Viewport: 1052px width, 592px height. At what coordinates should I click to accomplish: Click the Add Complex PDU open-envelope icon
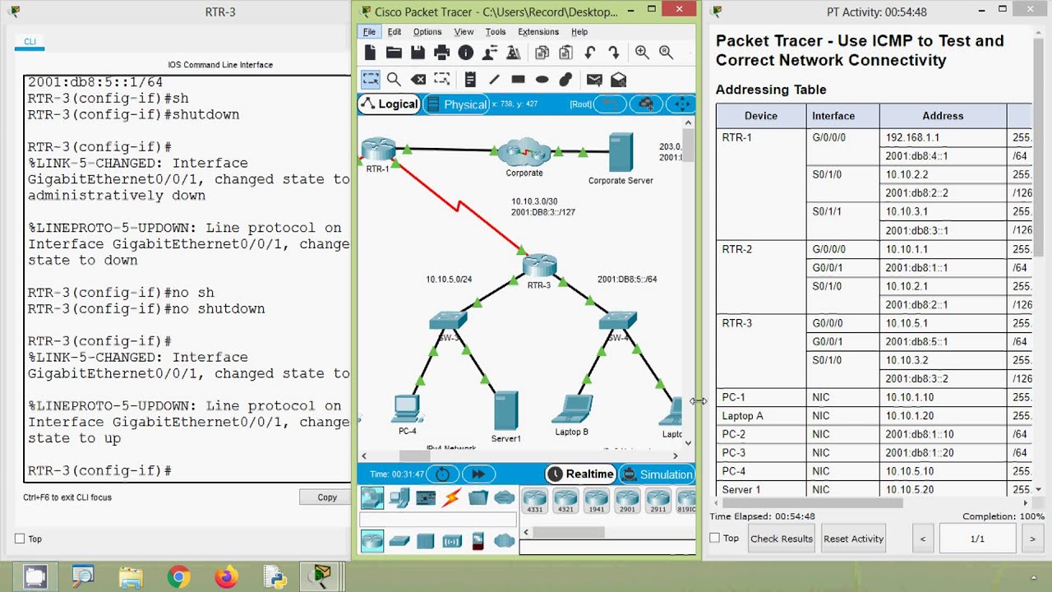coord(618,79)
